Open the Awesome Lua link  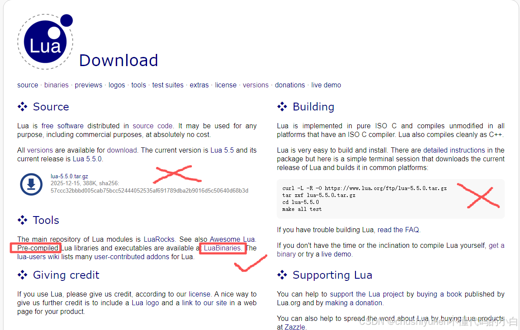232,239
